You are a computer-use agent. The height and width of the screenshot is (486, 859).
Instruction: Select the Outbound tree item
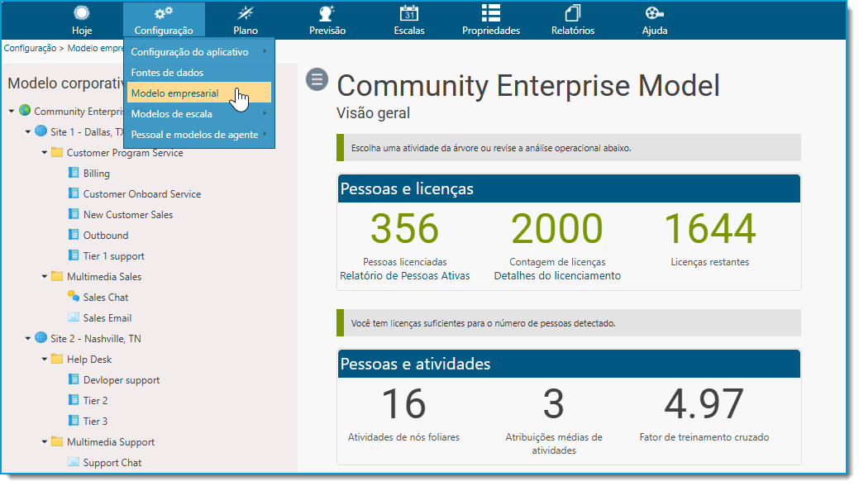106,235
